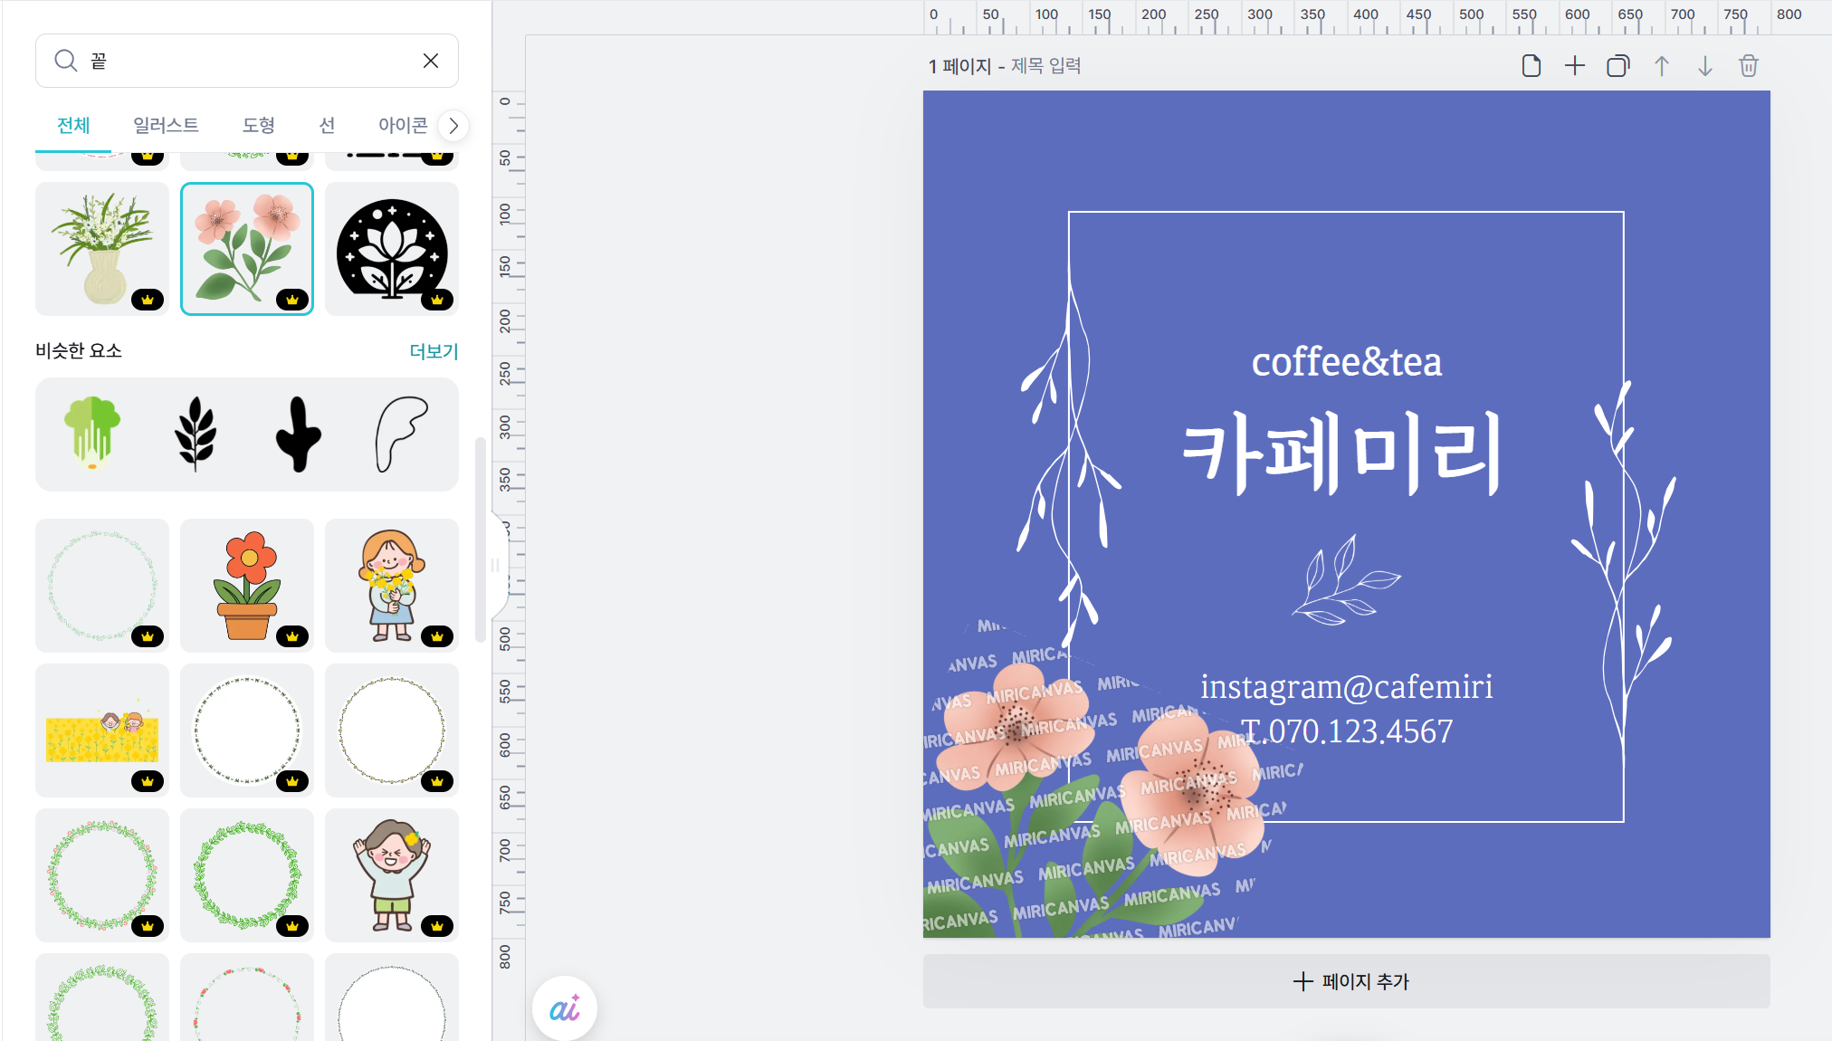
Task: Move page up arrow
Action: click(x=1662, y=66)
